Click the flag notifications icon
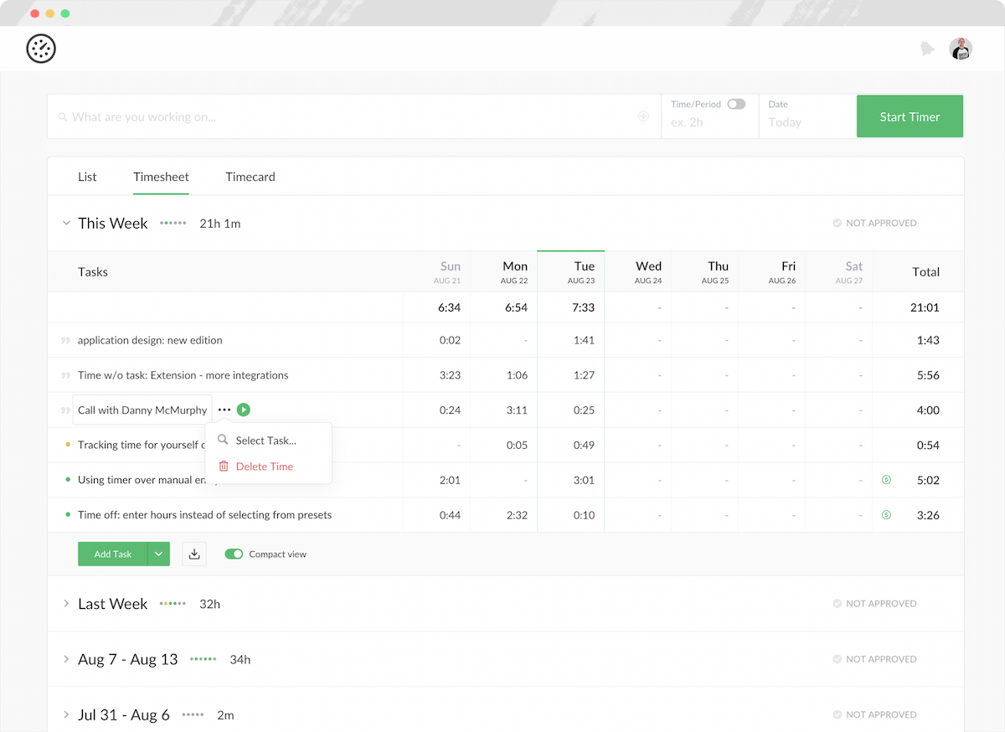The image size is (1005, 732). pos(928,49)
